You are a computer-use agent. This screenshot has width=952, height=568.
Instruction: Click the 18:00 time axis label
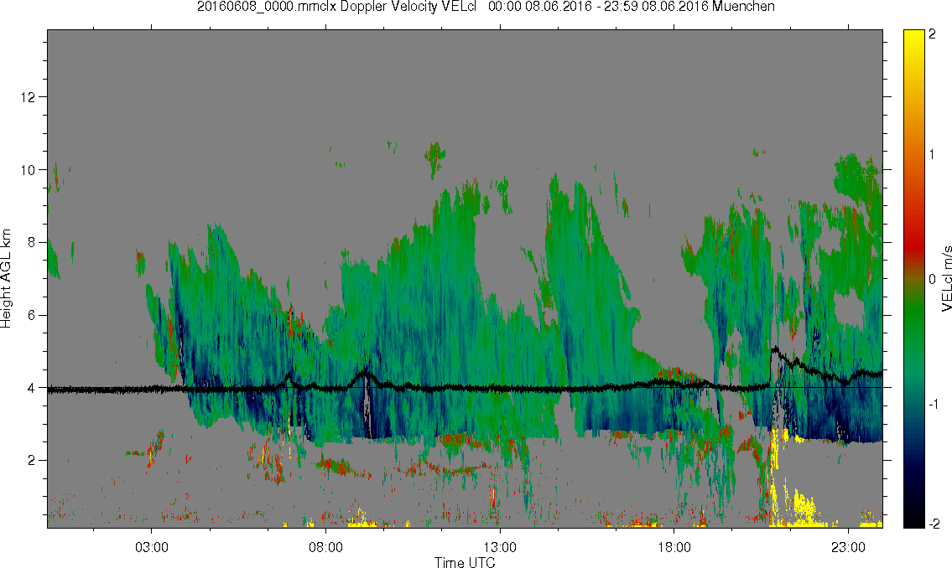[674, 547]
